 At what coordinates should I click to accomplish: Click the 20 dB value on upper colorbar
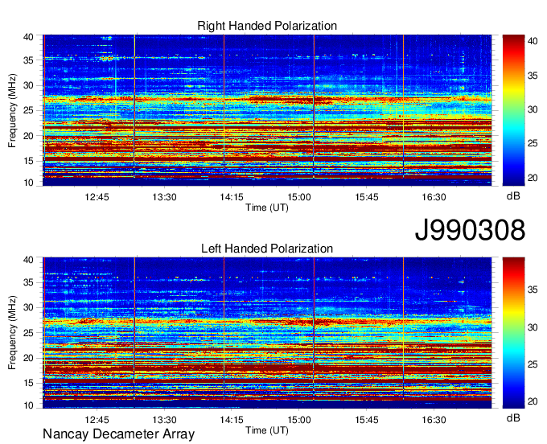point(533,178)
